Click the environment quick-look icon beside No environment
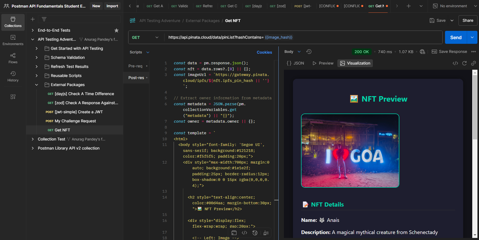Viewport: 479px width, 240px height. [x=435, y=6]
